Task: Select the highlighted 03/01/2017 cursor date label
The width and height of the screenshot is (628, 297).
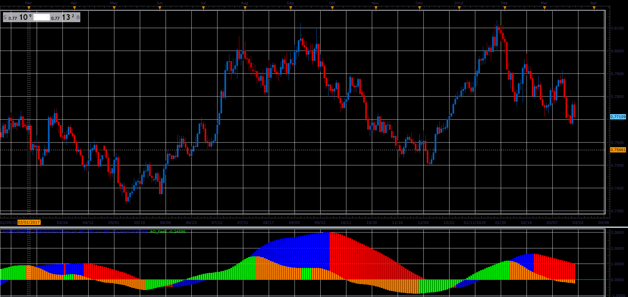Action: (29, 222)
